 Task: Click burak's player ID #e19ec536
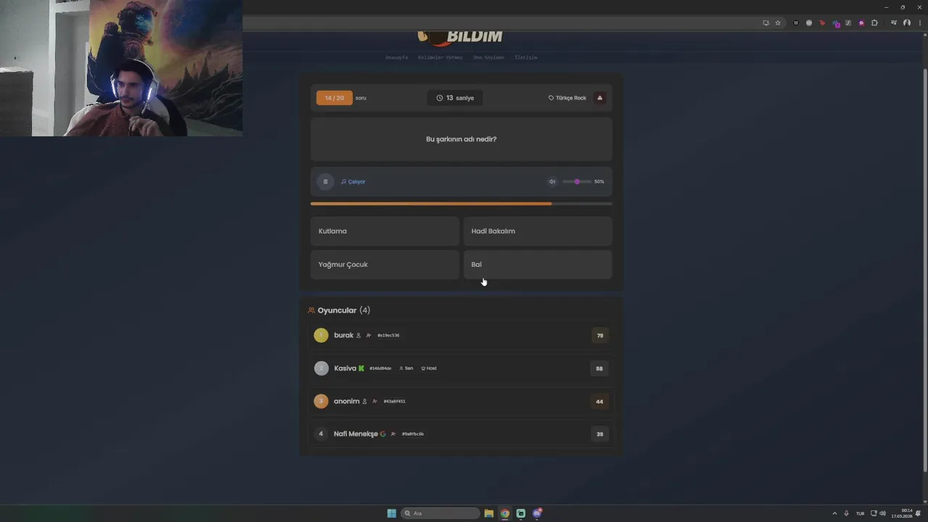(x=389, y=336)
